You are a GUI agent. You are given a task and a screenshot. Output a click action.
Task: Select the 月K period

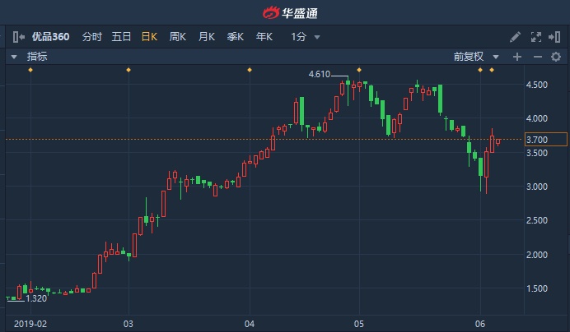(x=207, y=37)
